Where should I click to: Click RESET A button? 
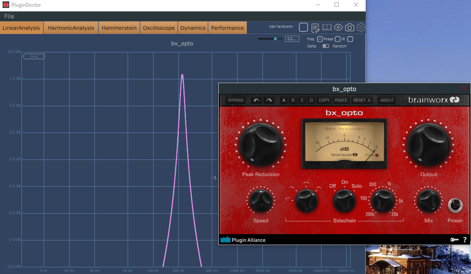362,100
